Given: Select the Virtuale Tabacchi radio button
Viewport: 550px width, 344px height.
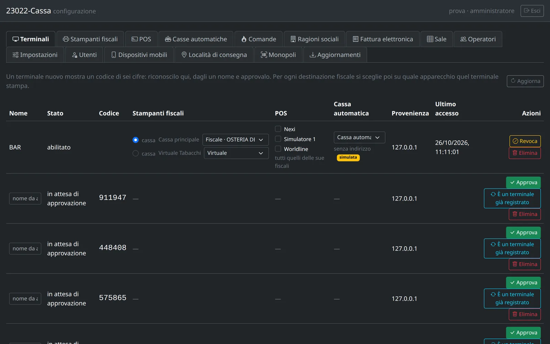Looking at the screenshot, I should coord(135,153).
